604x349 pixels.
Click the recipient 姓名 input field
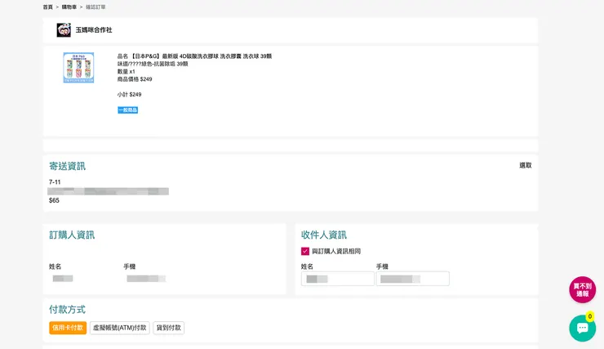[x=337, y=279]
